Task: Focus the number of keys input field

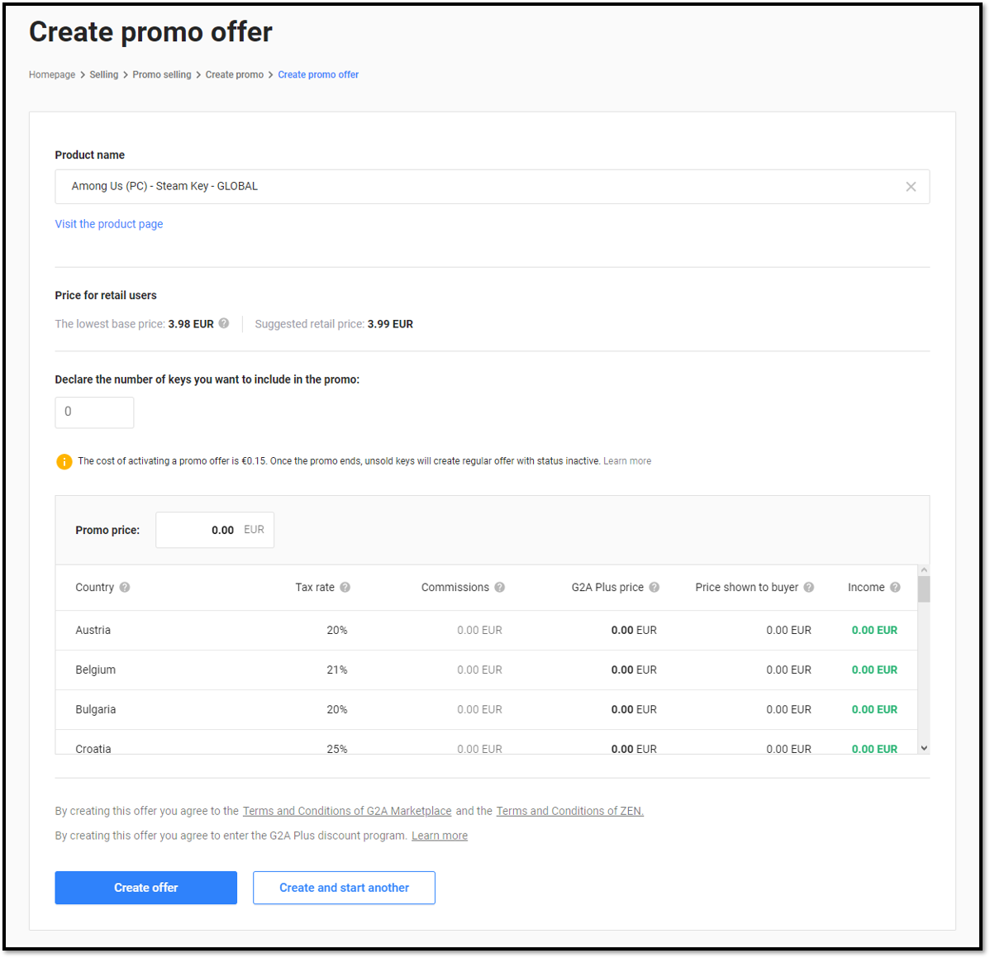Action: click(x=94, y=412)
